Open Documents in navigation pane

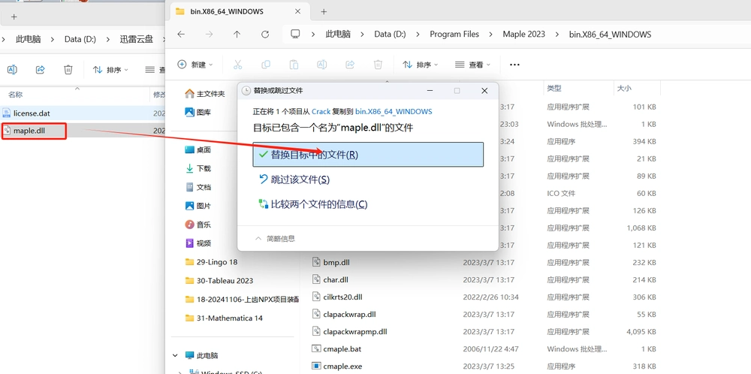198,187
